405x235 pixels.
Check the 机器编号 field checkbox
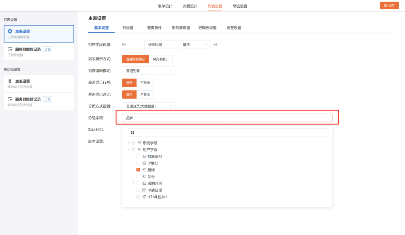click(138, 156)
